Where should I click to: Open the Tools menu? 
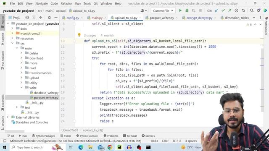[87, 3]
